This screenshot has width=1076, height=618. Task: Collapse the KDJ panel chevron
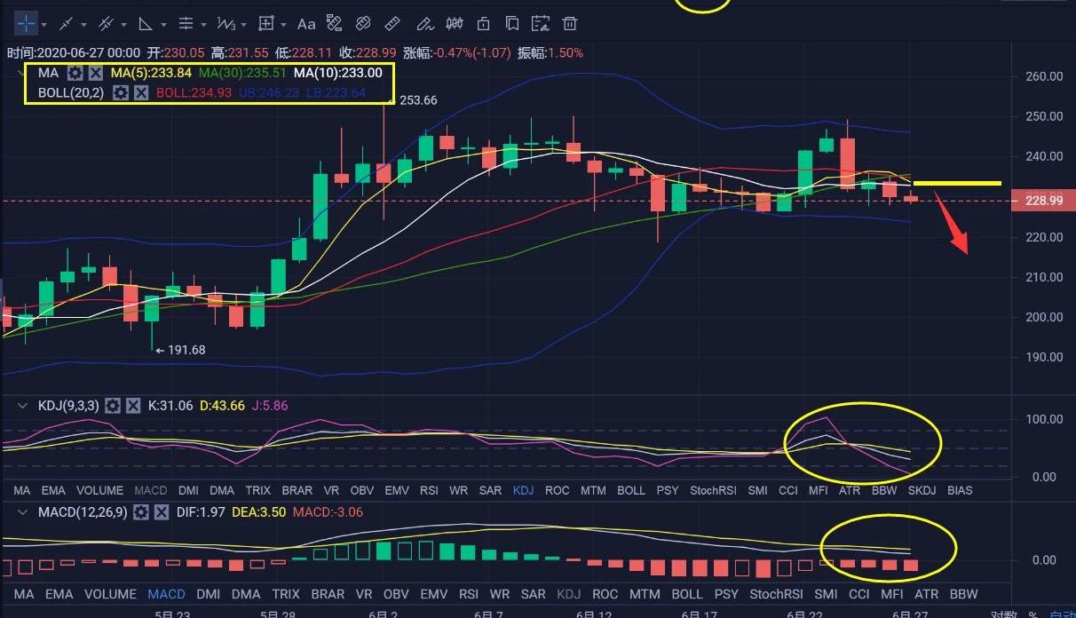coord(22,406)
